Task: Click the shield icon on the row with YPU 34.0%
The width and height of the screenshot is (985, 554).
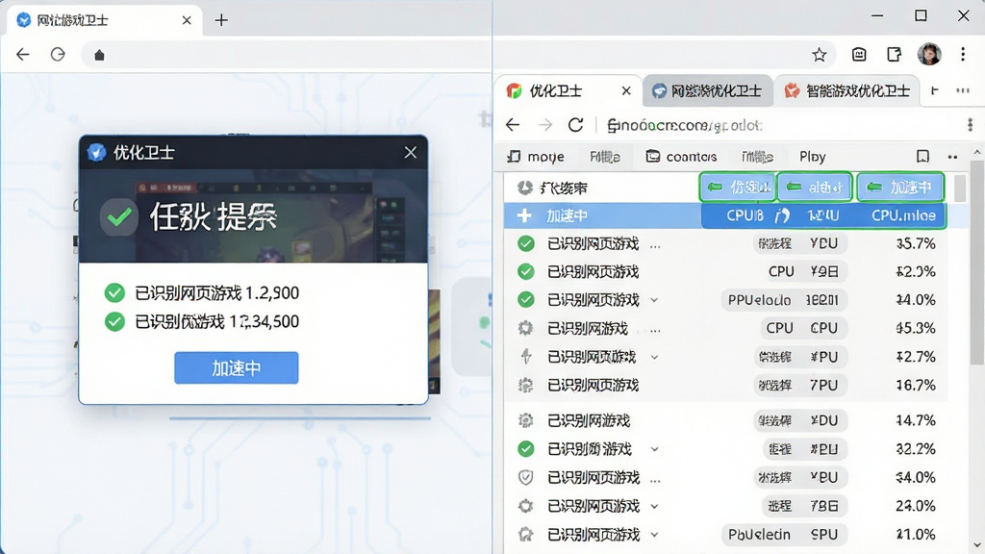Action: tap(525, 477)
